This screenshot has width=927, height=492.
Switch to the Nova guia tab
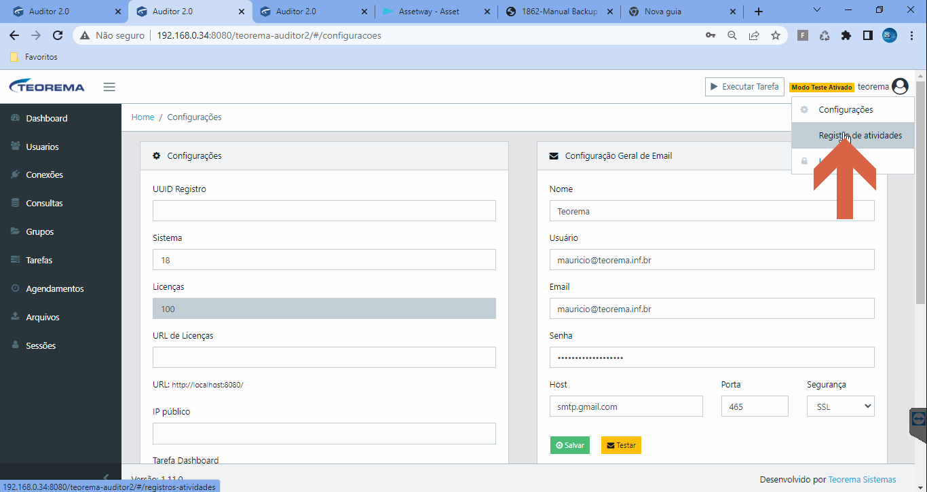pos(682,12)
